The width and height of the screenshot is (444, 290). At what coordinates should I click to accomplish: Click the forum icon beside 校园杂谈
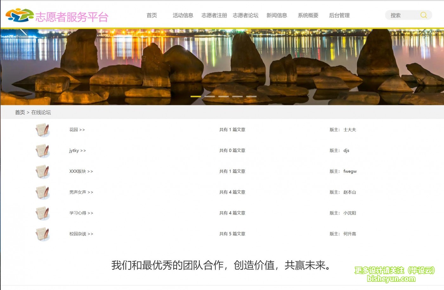(42, 234)
